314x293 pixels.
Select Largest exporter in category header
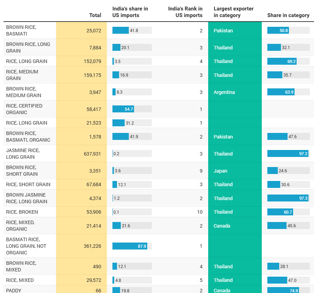tap(234, 12)
